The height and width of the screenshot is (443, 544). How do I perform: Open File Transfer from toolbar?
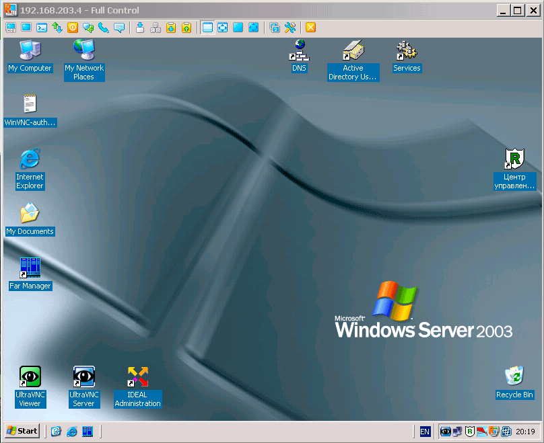pos(57,28)
